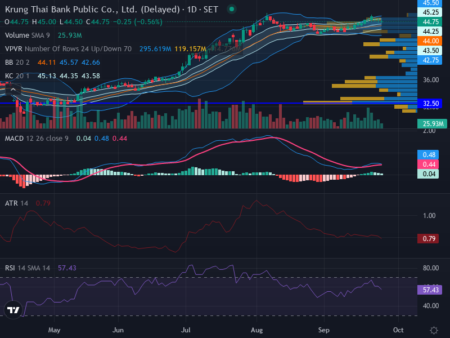Click the 1D interval label in title
Viewport: 450px width, 338px height.
point(192,10)
